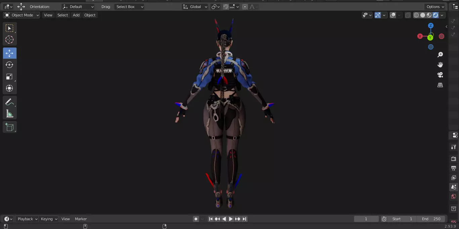Jump to the end frame

tap(245, 219)
